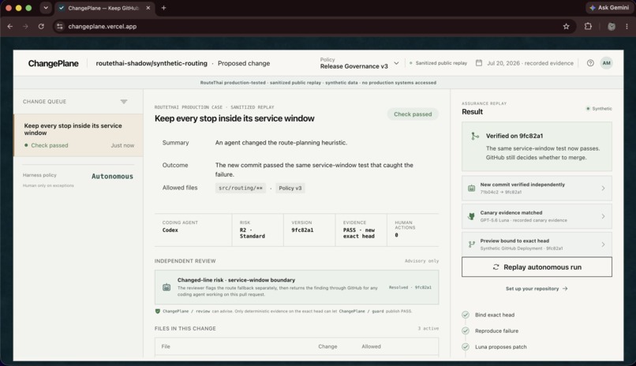Go back using browser back arrow
Screen dimensions: 636x366
(x=10, y=26)
